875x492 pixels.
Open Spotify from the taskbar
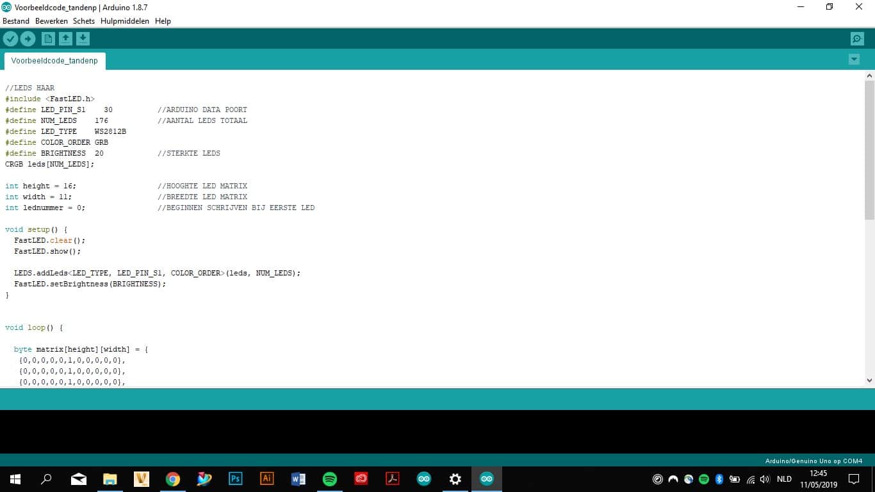click(329, 479)
